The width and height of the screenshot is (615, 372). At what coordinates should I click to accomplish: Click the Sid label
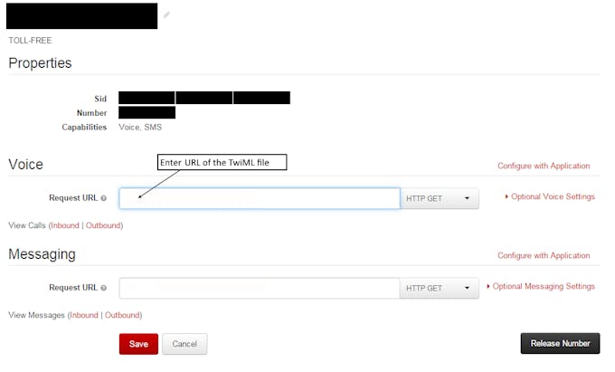tap(100, 99)
